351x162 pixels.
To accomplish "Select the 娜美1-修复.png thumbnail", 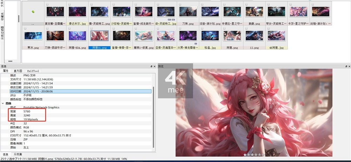I will pos(144,35).
